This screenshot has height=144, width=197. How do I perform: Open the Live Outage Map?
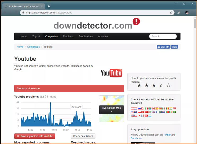coord(111,110)
